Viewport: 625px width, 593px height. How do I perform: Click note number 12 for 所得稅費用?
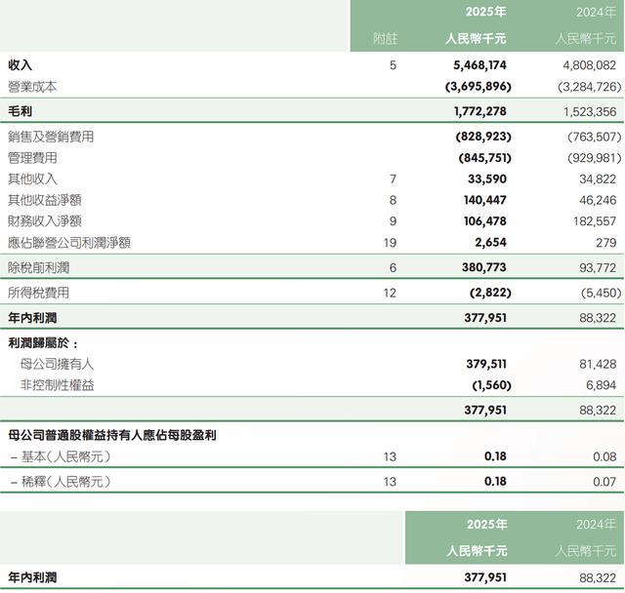391,293
